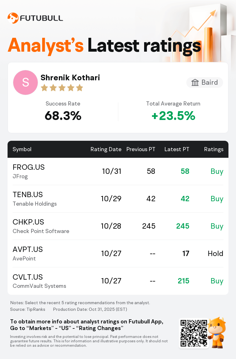Click the QR code image

194,333
